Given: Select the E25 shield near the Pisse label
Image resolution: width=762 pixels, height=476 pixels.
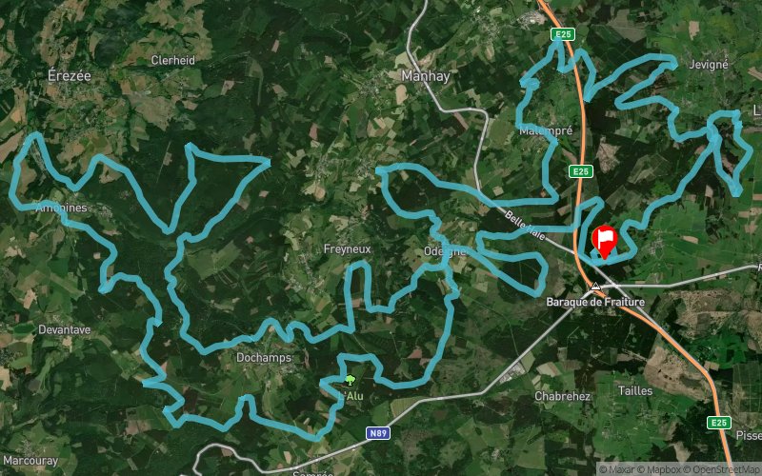Looking at the screenshot, I should 719,423.
